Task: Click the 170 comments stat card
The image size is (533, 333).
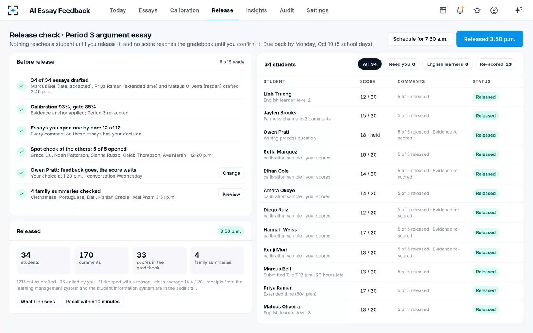Action: (x=101, y=260)
